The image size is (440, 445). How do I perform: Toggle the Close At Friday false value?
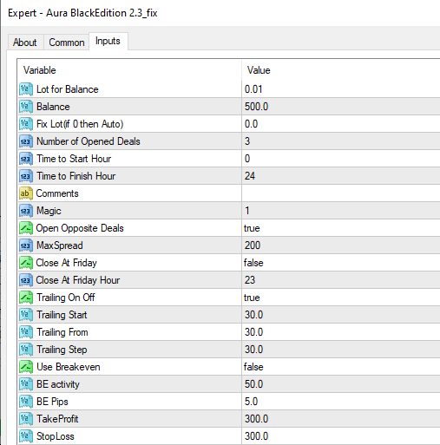[341, 263]
